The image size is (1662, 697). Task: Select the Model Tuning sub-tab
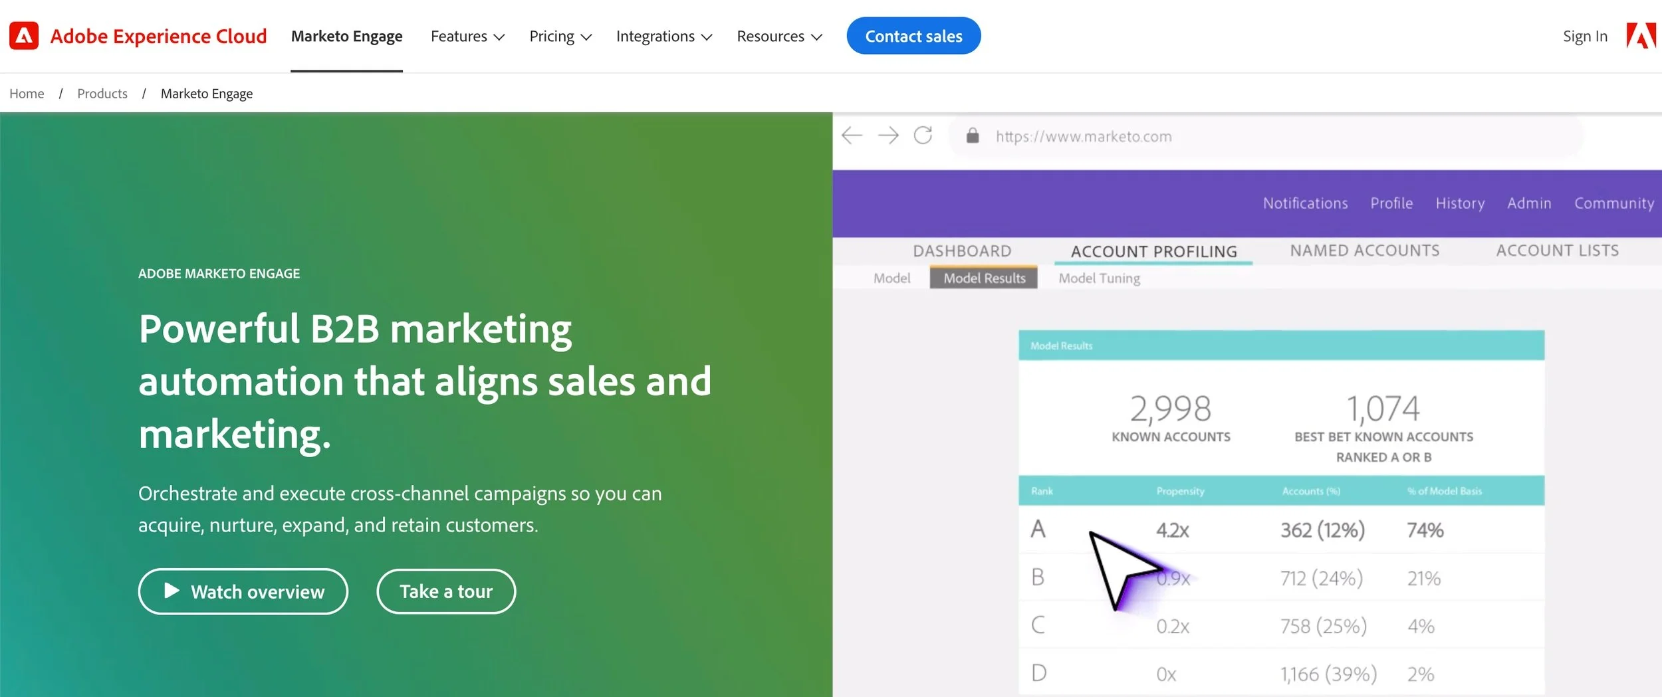[1099, 278]
